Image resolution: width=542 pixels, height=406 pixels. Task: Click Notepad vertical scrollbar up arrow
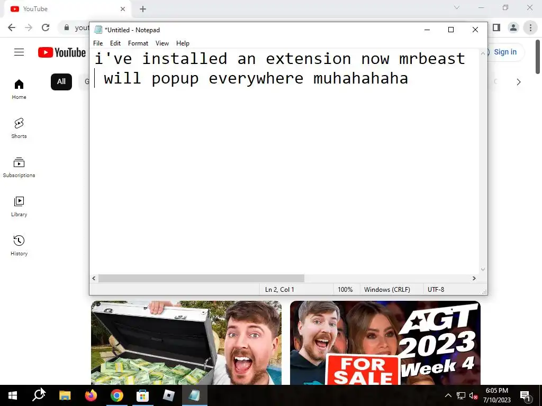(x=483, y=53)
